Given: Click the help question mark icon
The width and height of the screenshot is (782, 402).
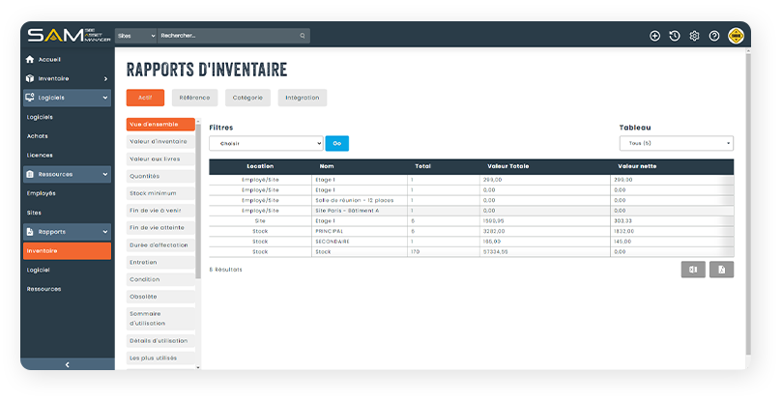Looking at the screenshot, I should coord(714,36).
